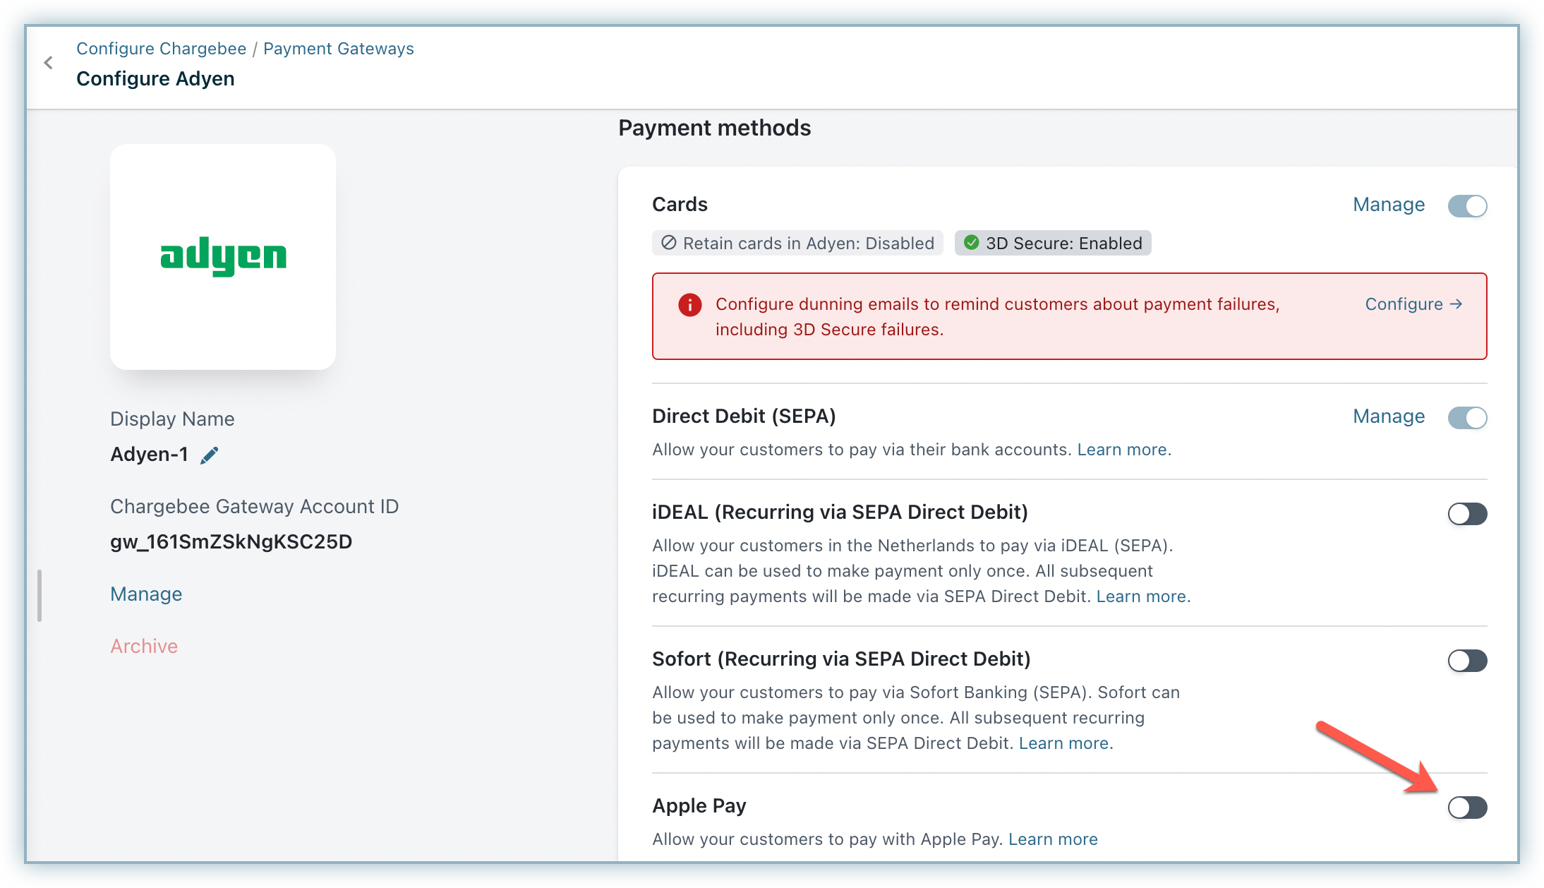Enable the iDEAL payment toggle
The image size is (1544, 888).
click(x=1467, y=514)
